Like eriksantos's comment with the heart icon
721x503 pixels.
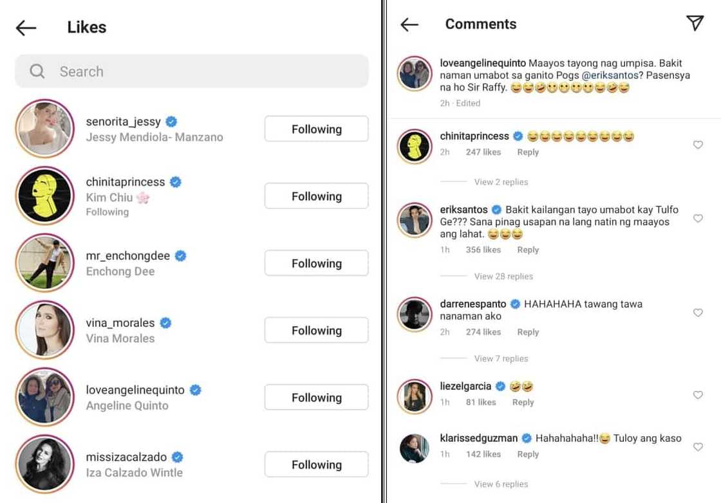coord(698,219)
